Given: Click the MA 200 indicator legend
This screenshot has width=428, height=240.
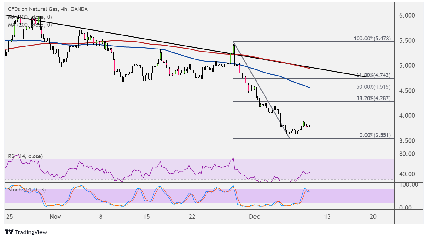Looking at the screenshot, I should (x=30, y=25).
